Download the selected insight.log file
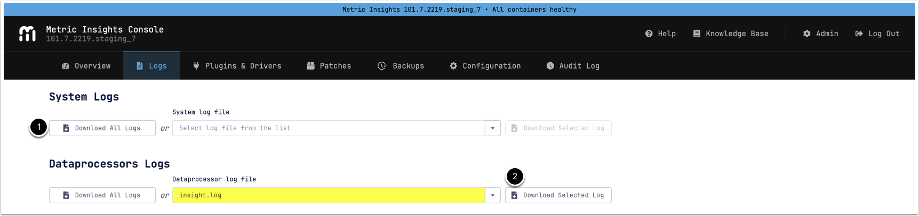 coord(558,195)
